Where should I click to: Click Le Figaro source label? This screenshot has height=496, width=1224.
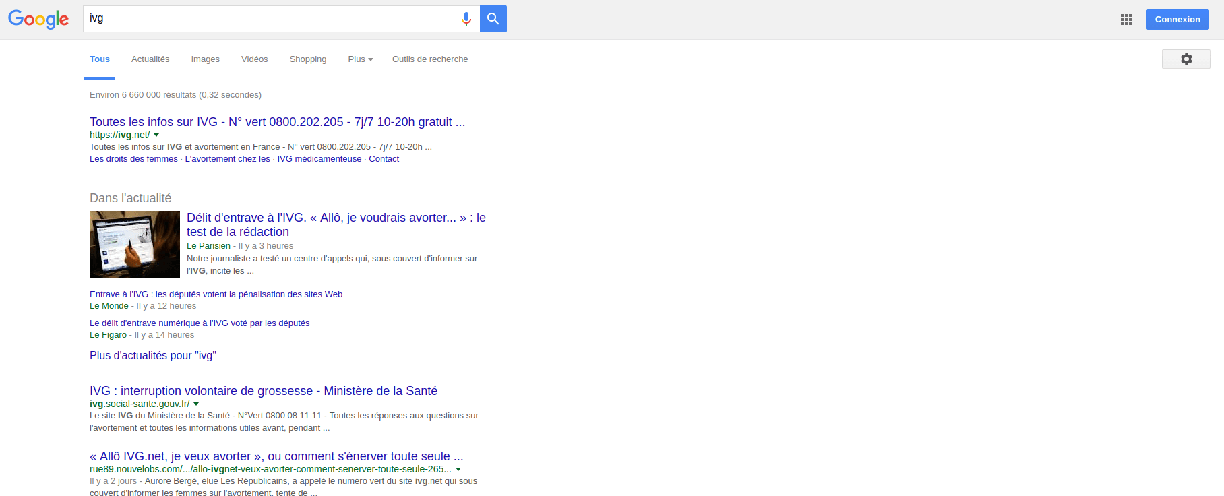click(x=108, y=335)
